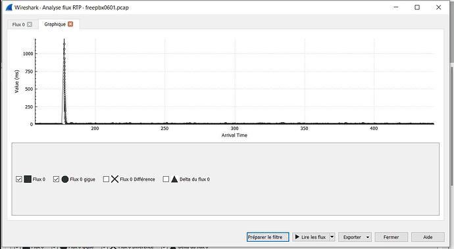
Task: Enable the Delta du flux 0 checkbox
Action: click(x=166, y=179)
